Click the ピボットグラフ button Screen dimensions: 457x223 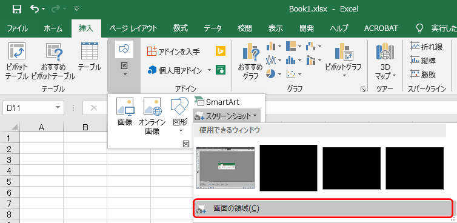point(344,61)
